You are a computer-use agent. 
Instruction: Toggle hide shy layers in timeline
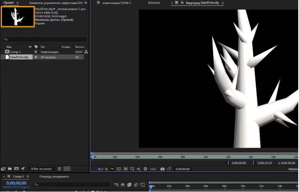point(123,184)
